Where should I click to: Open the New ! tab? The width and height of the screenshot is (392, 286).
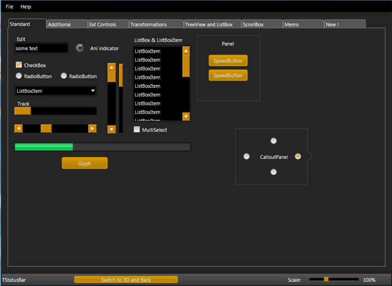coord(345,24)
